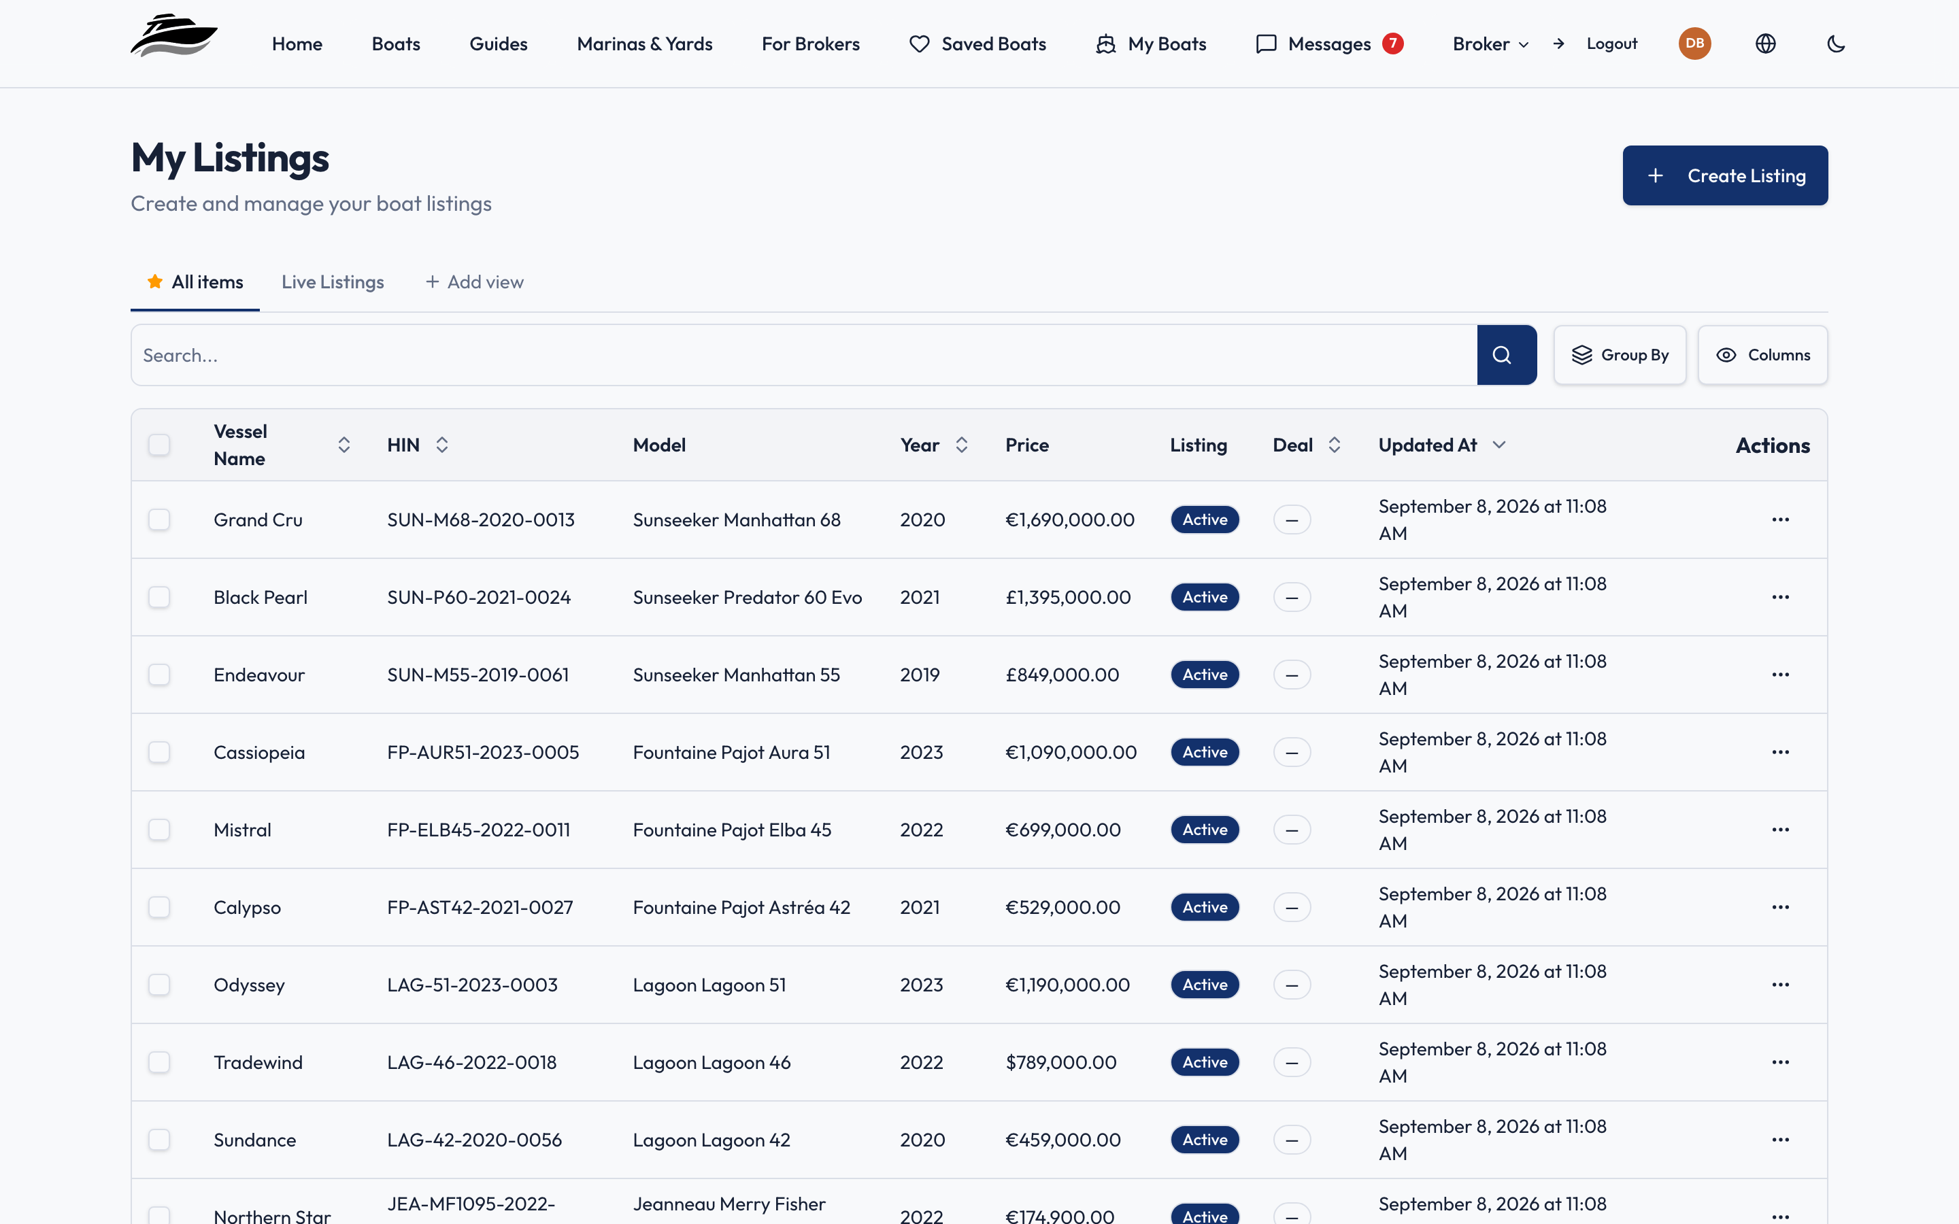The height and width of the screenshot is (1224, 1959).
Task: Click the yacht logo in header
Action: coord(174,37)
